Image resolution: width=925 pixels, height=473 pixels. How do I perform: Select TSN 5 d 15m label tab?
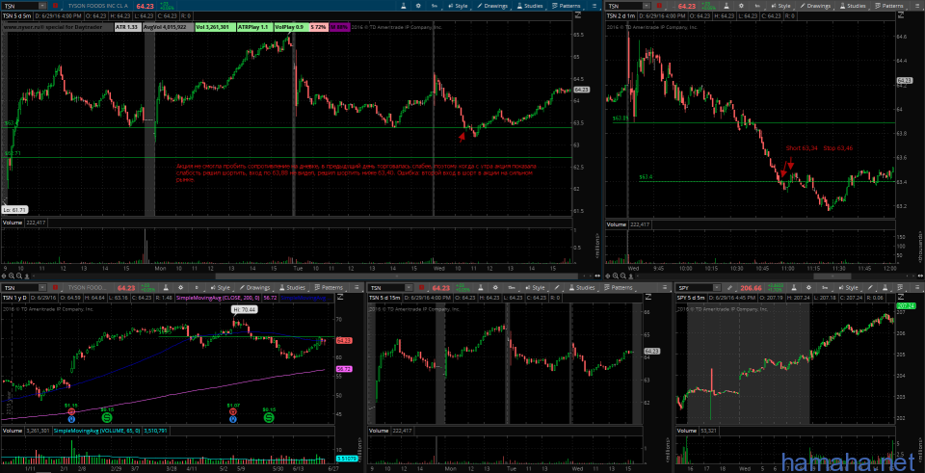384,298
